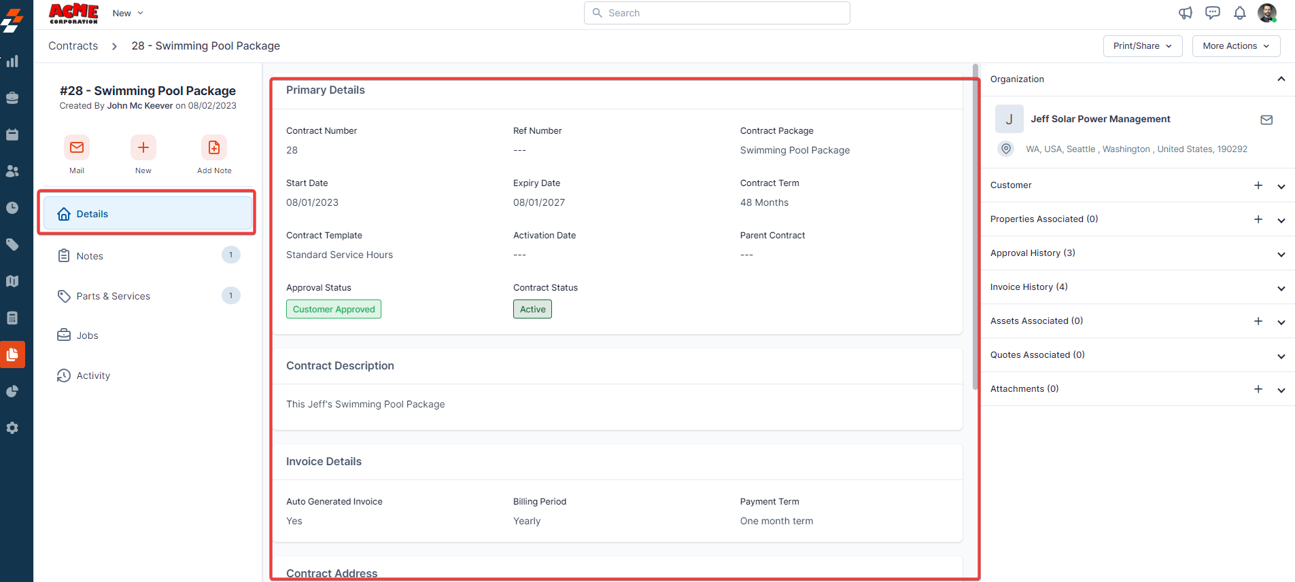
Task: Open the user profile avatar
Action: point(1266,13)
